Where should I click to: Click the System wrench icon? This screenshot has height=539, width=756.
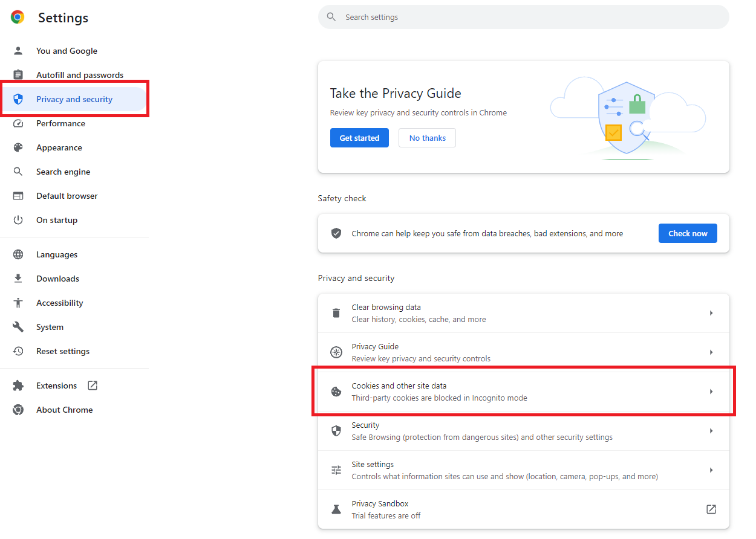point(18,327)
